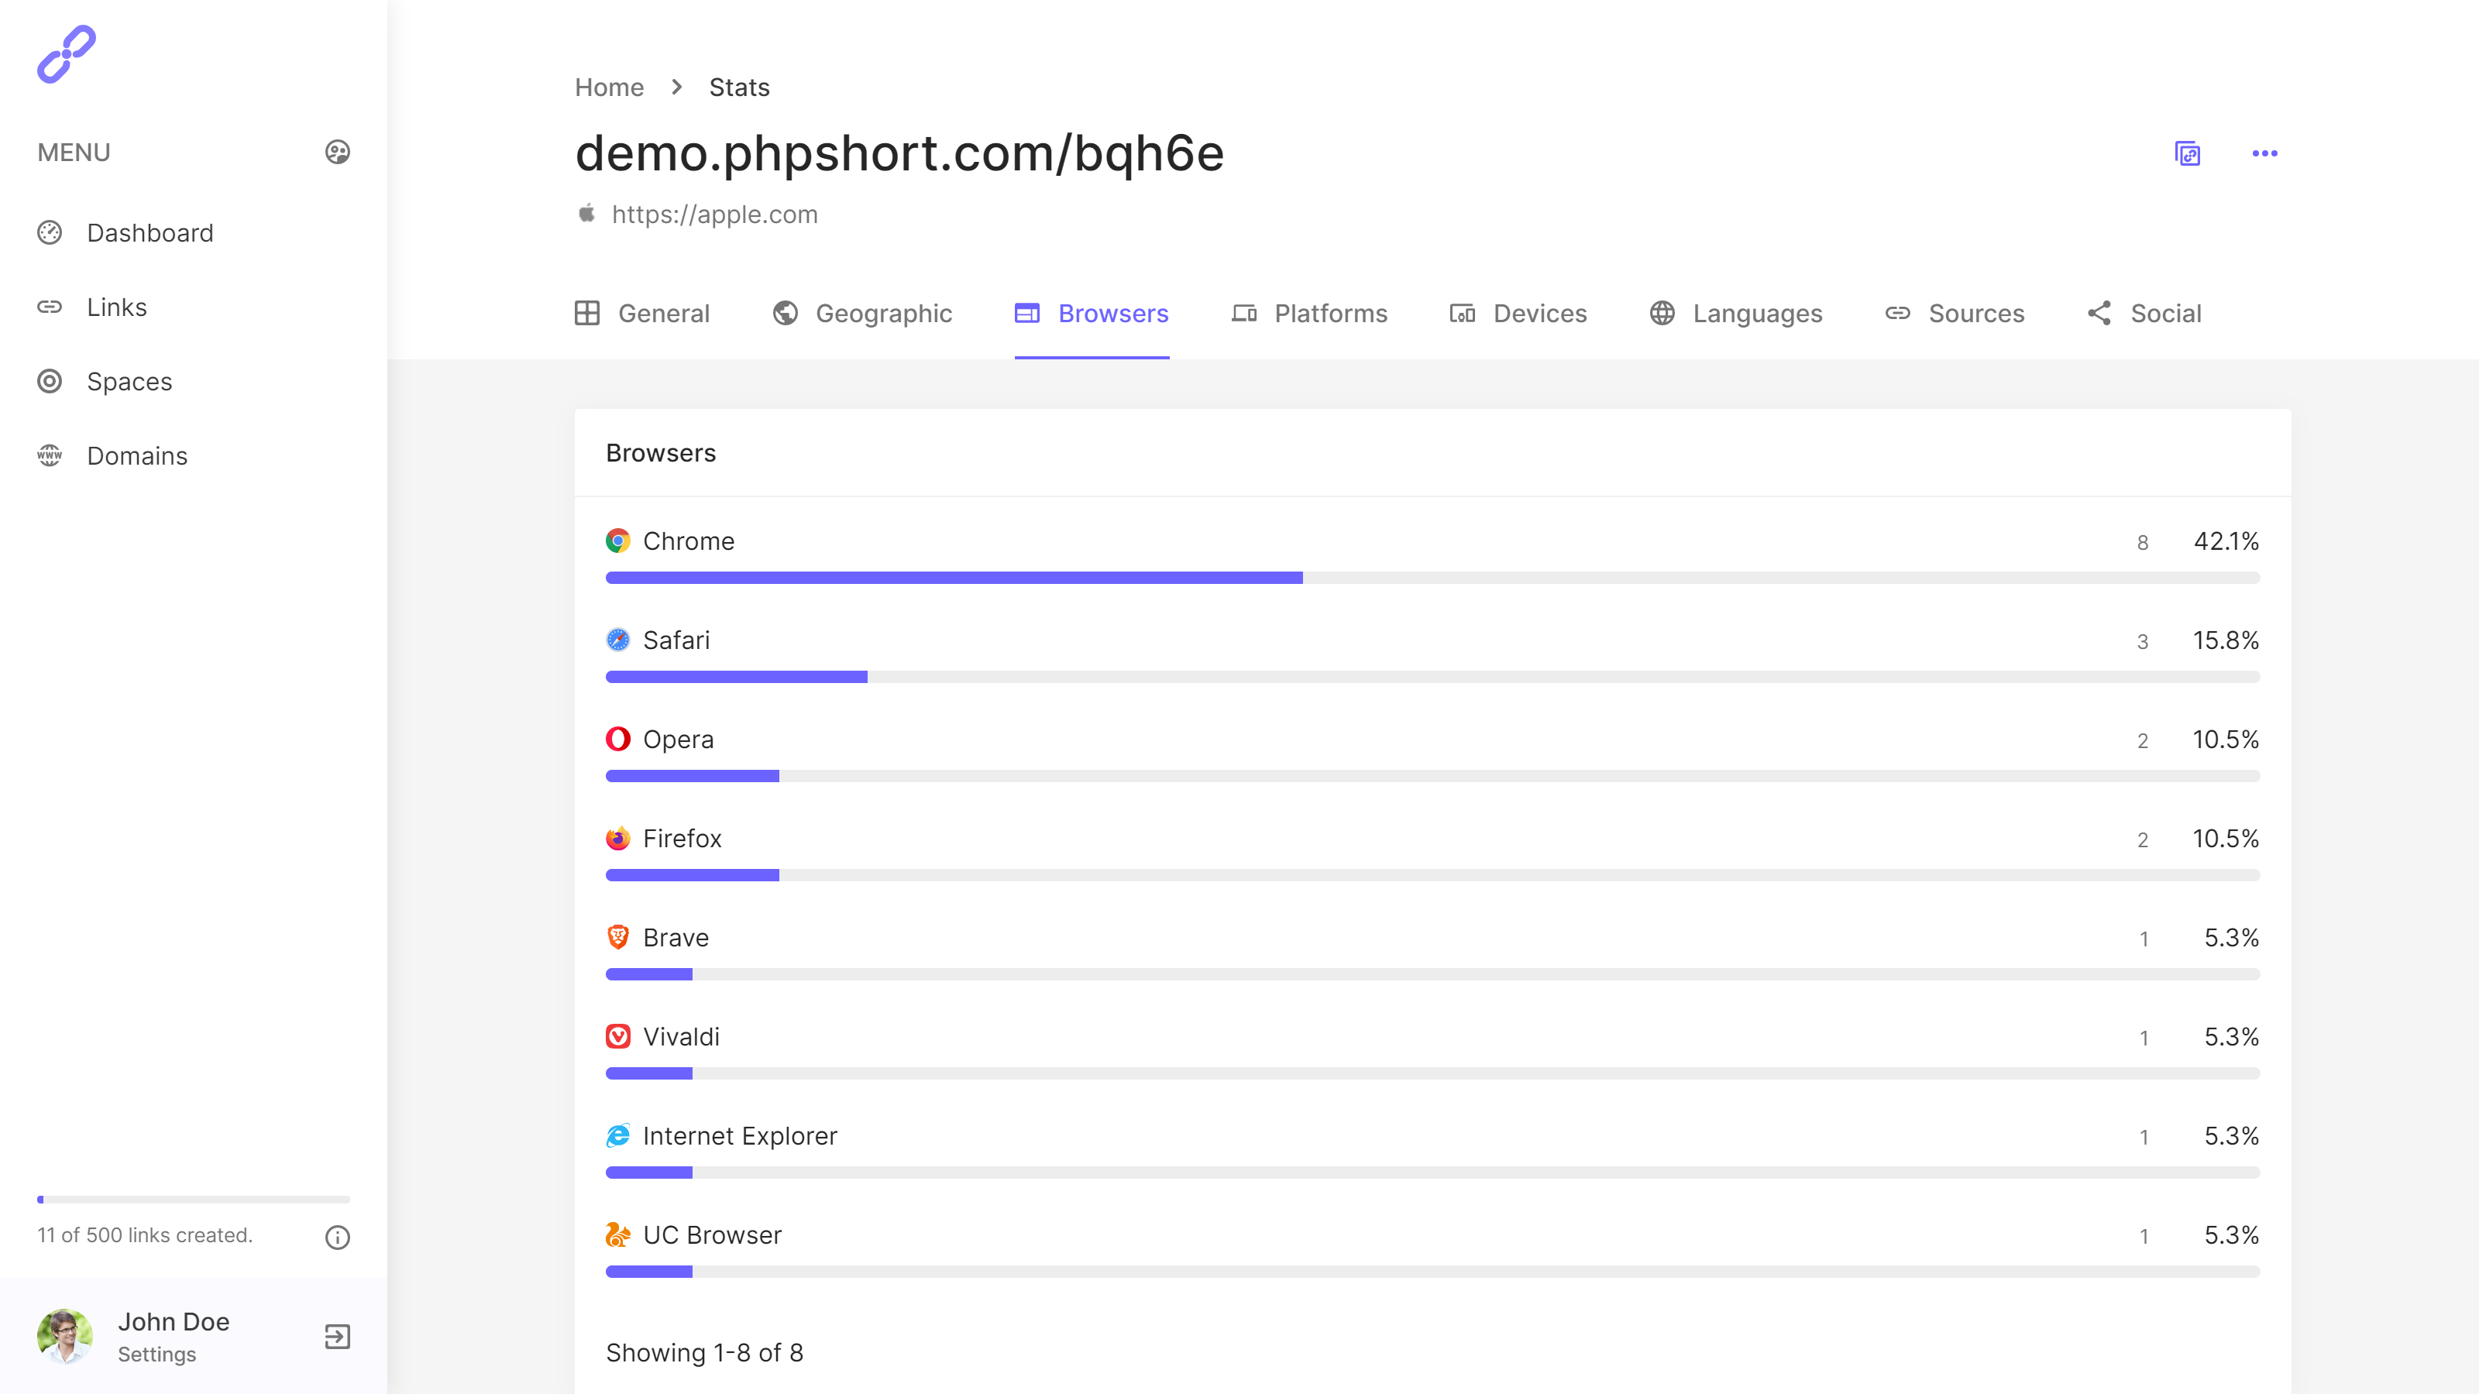Image resolution: width=2479 pixels, height=1394 pixels.
Task: Go to Links in the sidebar
Action: [x=116, y=307]
